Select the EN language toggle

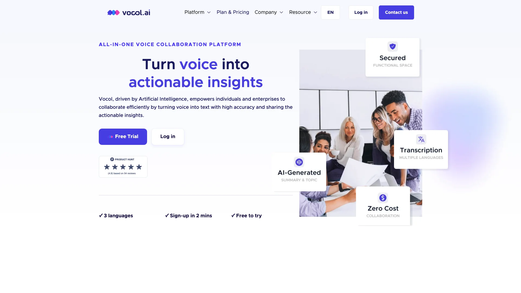tap(330, 12)
